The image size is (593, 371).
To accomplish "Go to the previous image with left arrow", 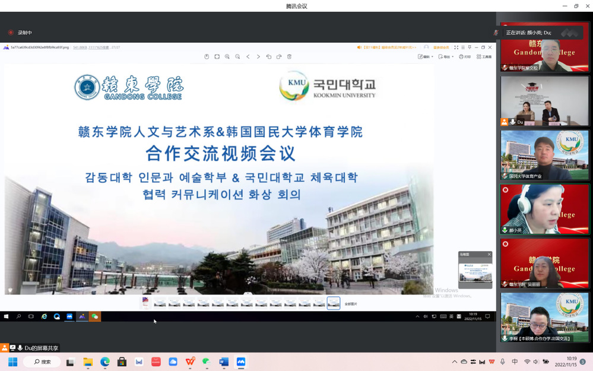I will point(248,57).
